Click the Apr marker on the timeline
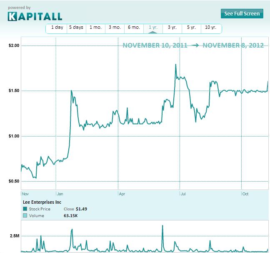 click(122, 194)
